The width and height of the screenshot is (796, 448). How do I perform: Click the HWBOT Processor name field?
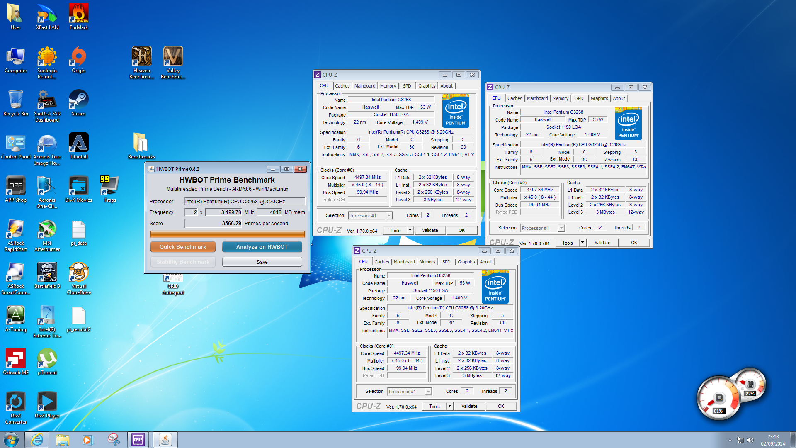tap(245, 201)
